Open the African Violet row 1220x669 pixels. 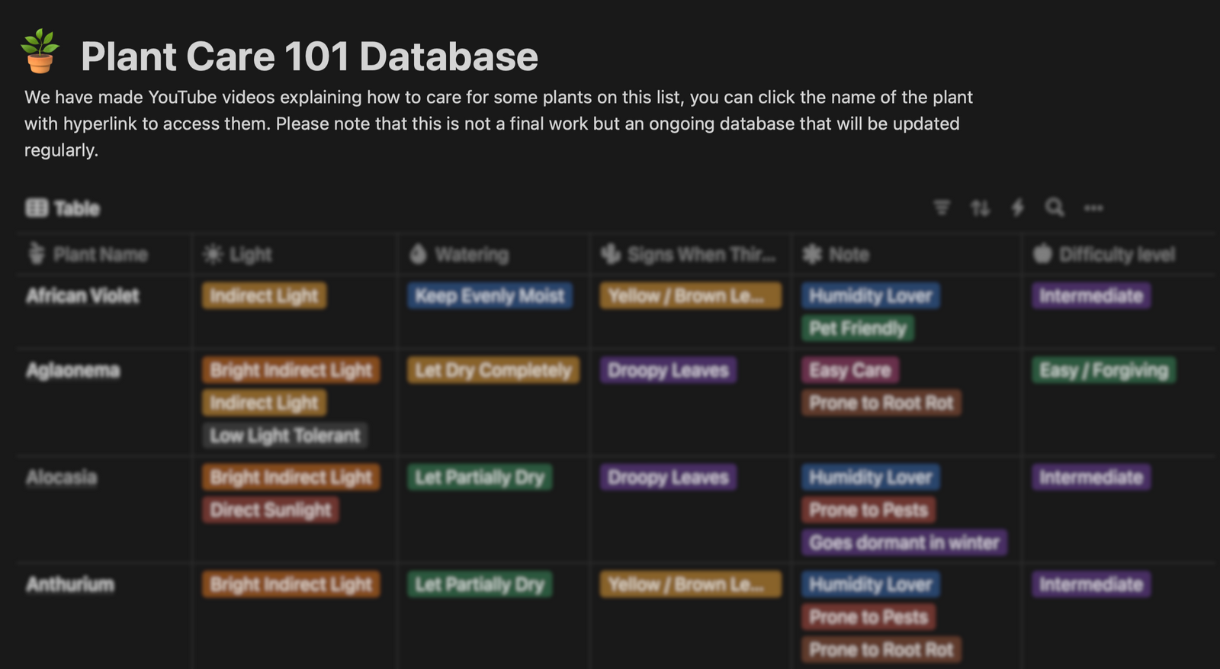pyautogui.click(x=82, y=296)
